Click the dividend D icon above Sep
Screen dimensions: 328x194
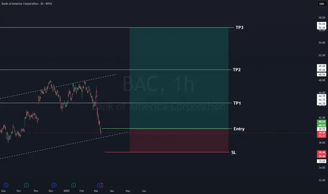pyautogui.click(x=6, y=185)
